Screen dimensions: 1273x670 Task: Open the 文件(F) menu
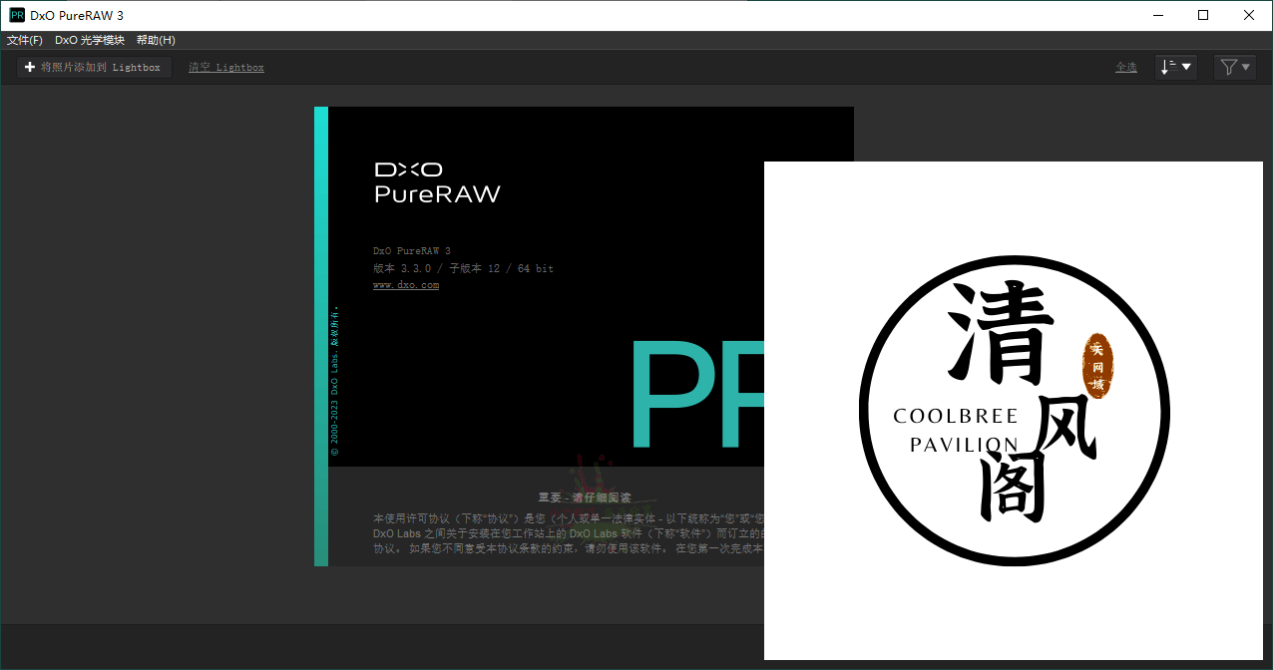(x=25, y=40)
